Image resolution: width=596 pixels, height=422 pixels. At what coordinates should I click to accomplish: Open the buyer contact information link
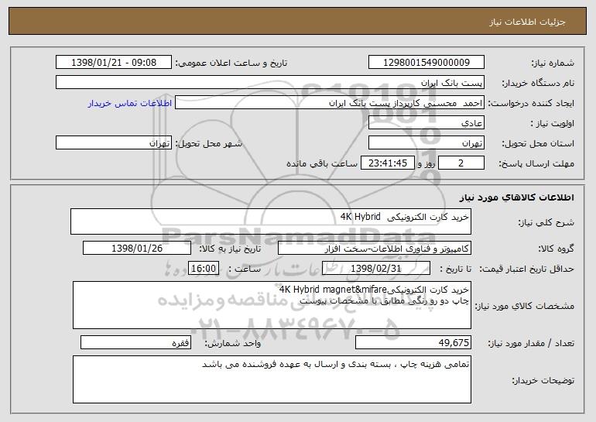click(x=129, y=103)
